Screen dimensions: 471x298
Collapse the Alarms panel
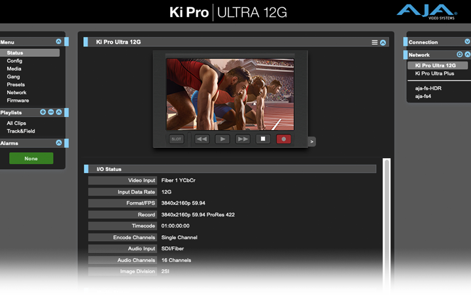[x=59, y=142]
